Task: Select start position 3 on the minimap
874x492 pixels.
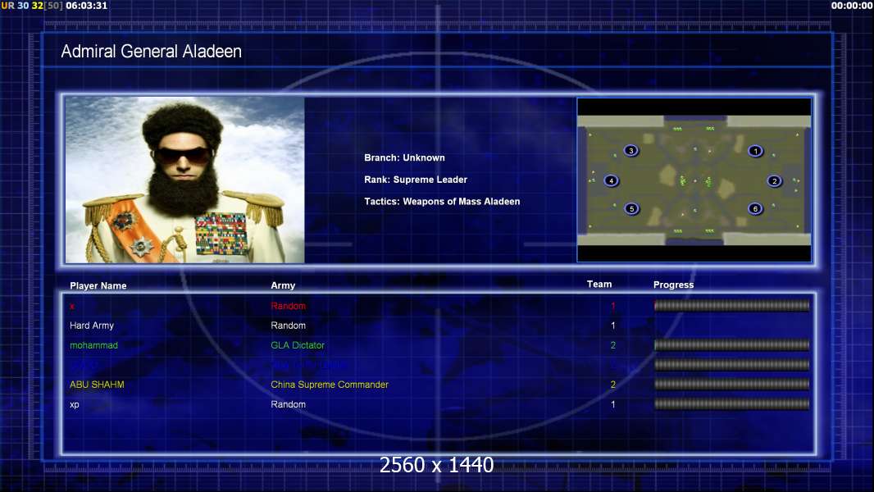Action: click(631, 150)
